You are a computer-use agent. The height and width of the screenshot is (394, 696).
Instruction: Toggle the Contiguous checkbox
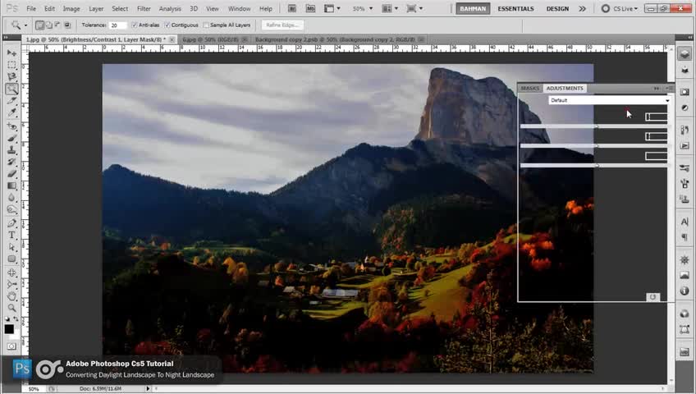(x=167, y=25)
